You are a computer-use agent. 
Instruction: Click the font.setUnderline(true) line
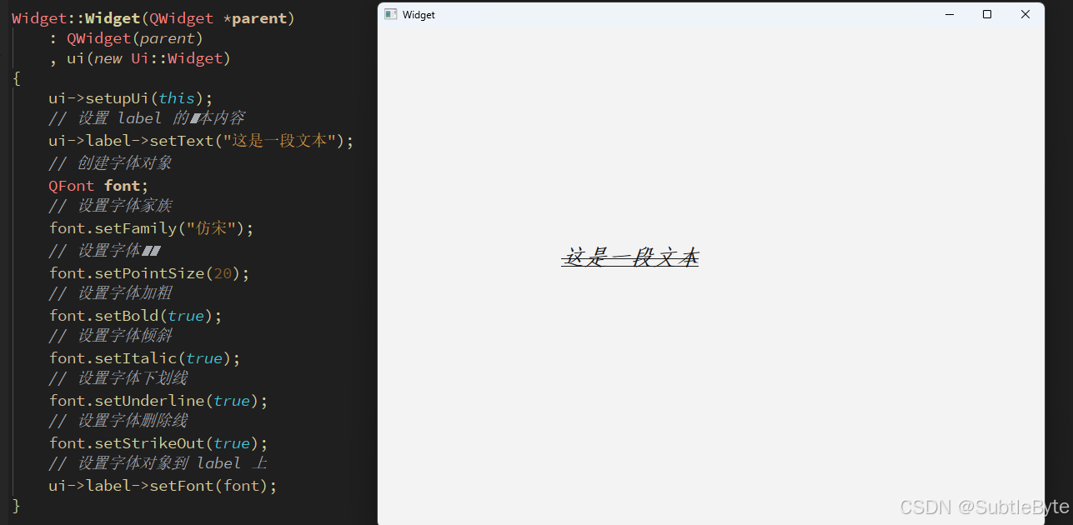(158, 401)
